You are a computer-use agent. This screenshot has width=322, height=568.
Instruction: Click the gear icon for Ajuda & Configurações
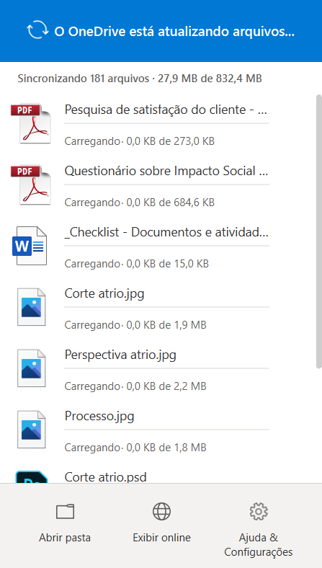(259, 512)
